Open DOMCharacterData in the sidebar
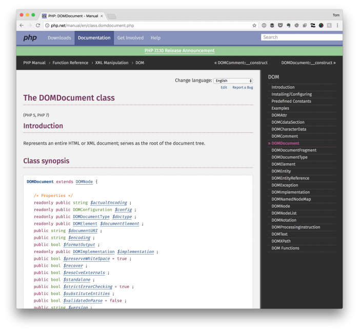This screenshot has width=359, height=332. coord(289,129)
